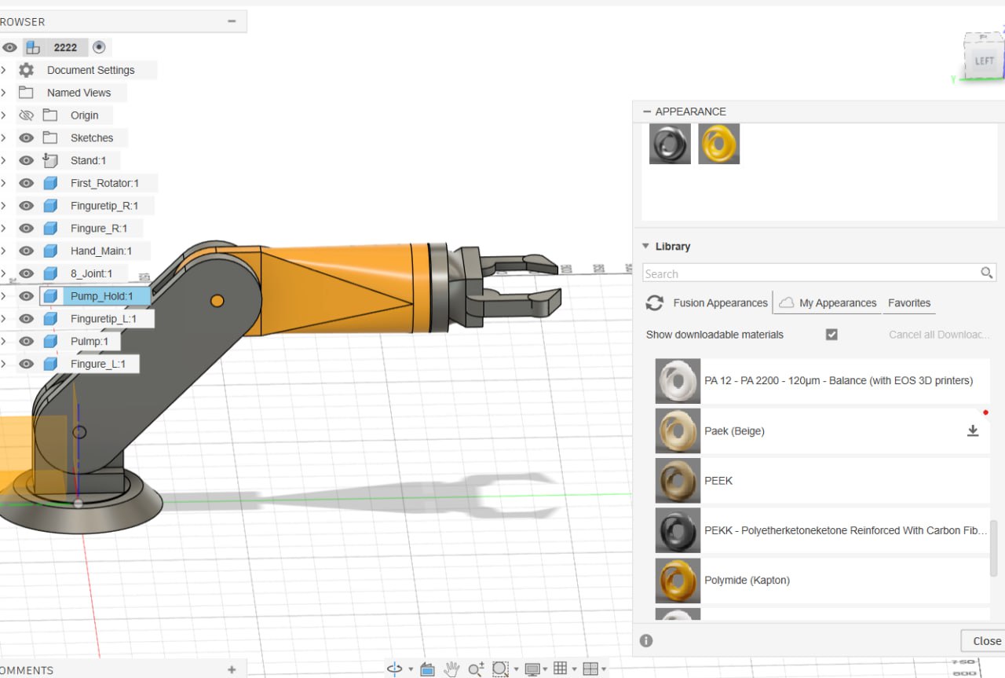Click the yellow in-design appearance swatch
This screenshot has height=678, width=1005.
point(718,144)
